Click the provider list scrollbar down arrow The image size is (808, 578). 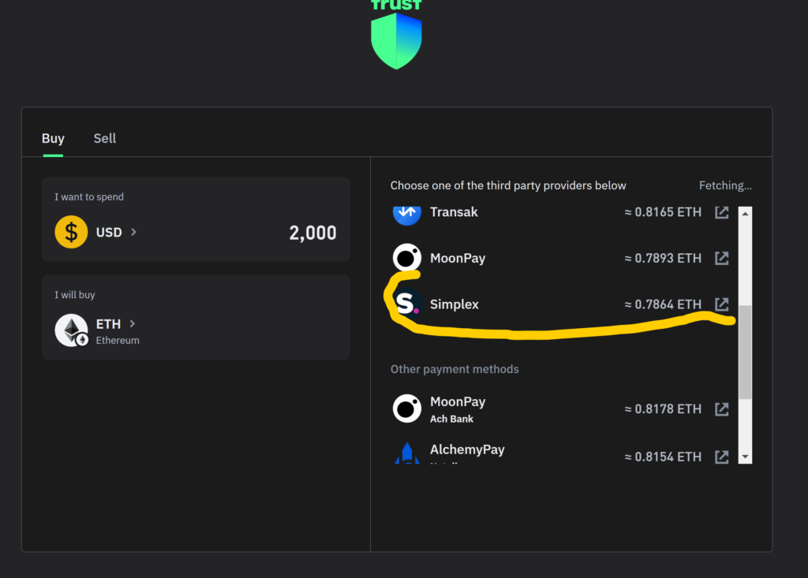745,457
